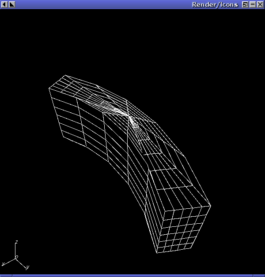Select the z axis label of the triad
265x277 pixels.
pyautogui.click(x=16, y=242)
